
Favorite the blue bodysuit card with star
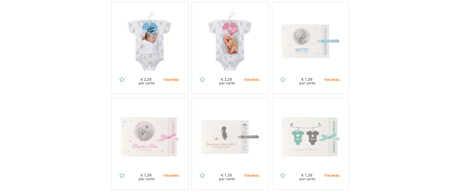(122, 79)
